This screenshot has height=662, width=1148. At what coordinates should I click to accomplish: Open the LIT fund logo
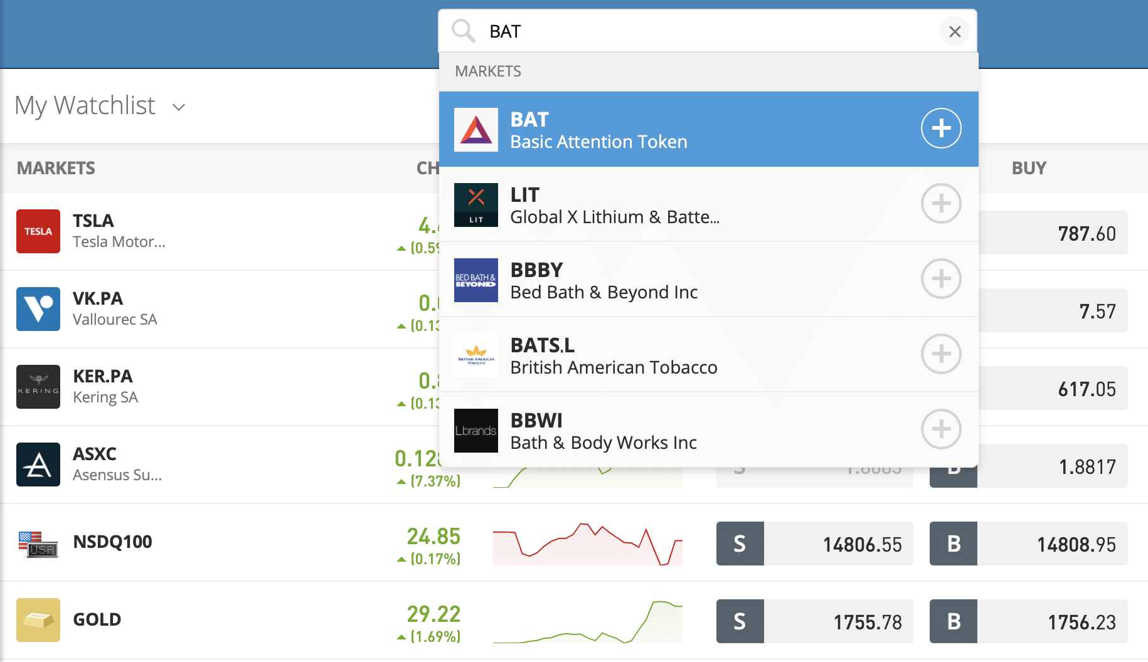click(x=476, y=205)
